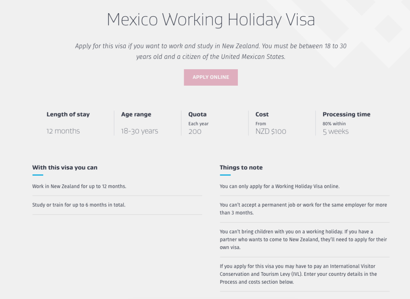Click the 18-30 years value

coord(140,131)
